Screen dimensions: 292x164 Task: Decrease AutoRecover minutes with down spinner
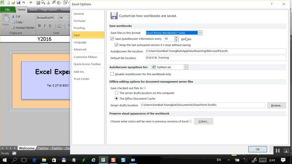[176, 40]
